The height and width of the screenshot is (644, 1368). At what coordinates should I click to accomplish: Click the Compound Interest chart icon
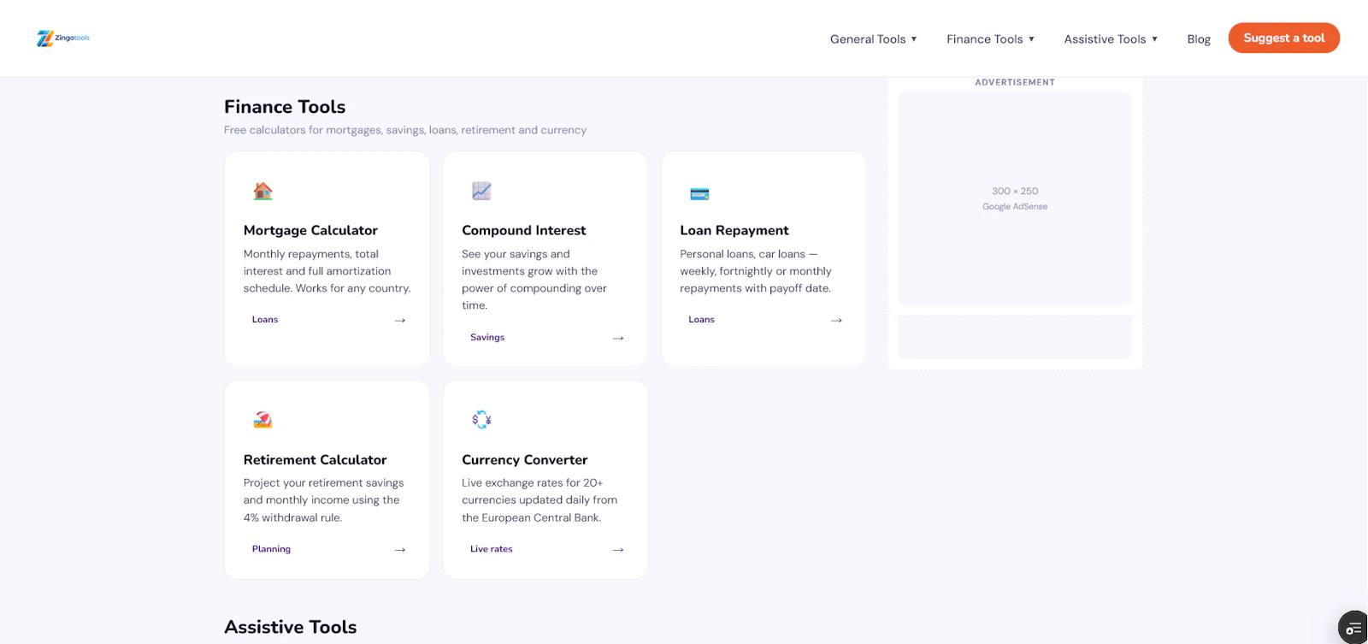[x=481, y=191]
